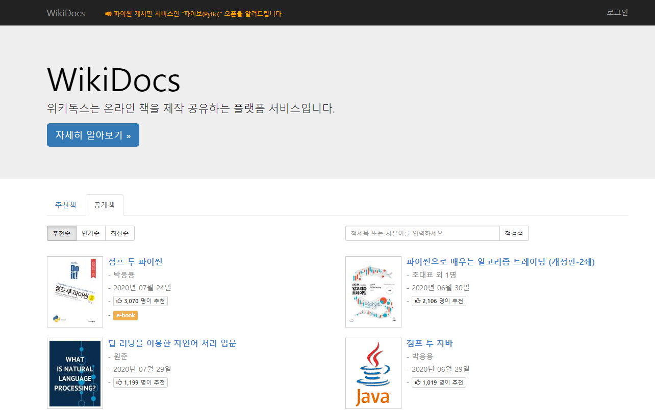Screen dimensions: 655x410
Task: Open the Java logo cover thumbnail
Action: 373,373
